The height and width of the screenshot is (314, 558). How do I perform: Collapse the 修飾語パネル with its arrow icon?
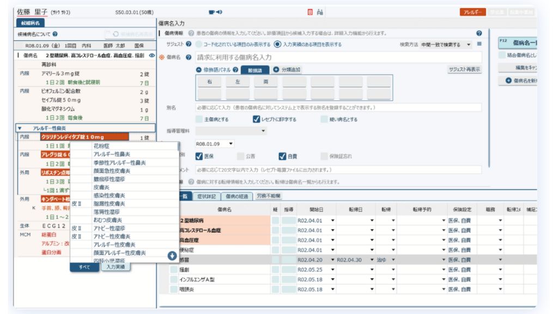(x=199, y=69)
